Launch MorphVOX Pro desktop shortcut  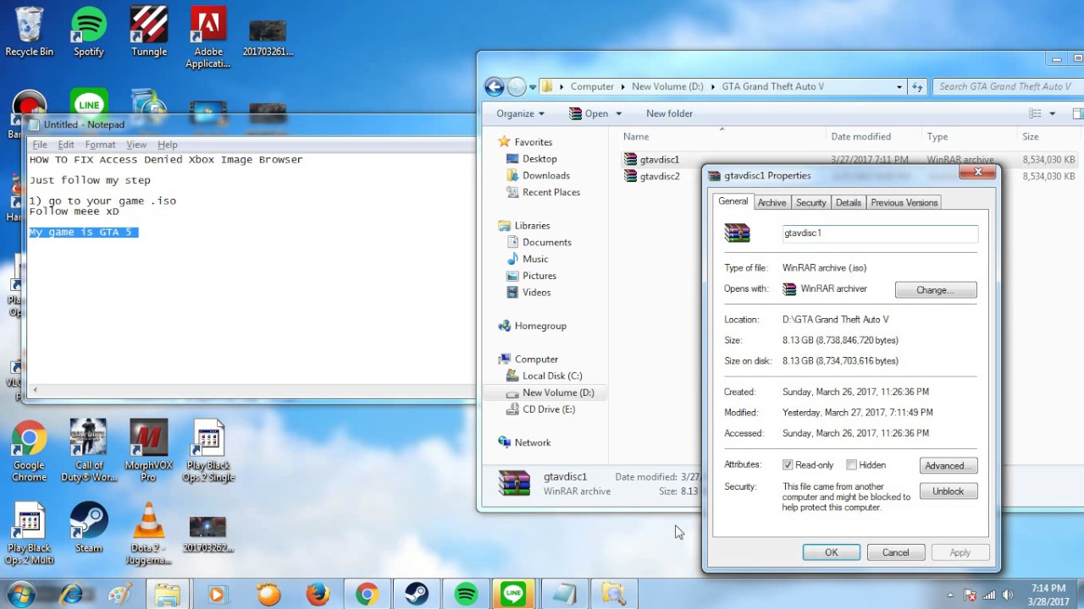(149, 452)
